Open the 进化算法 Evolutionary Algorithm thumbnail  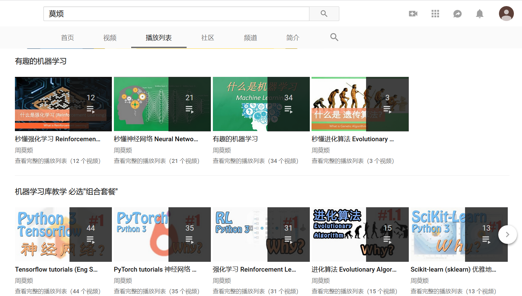point(360,234)
